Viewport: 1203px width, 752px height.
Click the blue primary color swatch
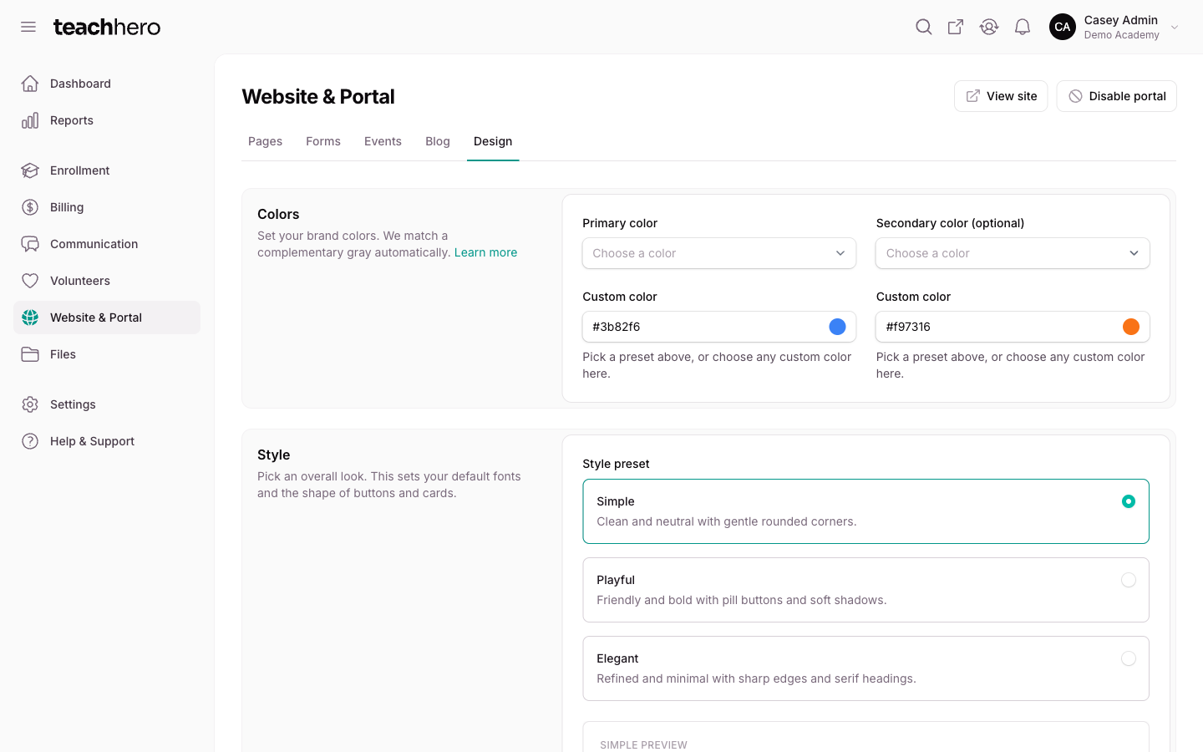[837, 327]
